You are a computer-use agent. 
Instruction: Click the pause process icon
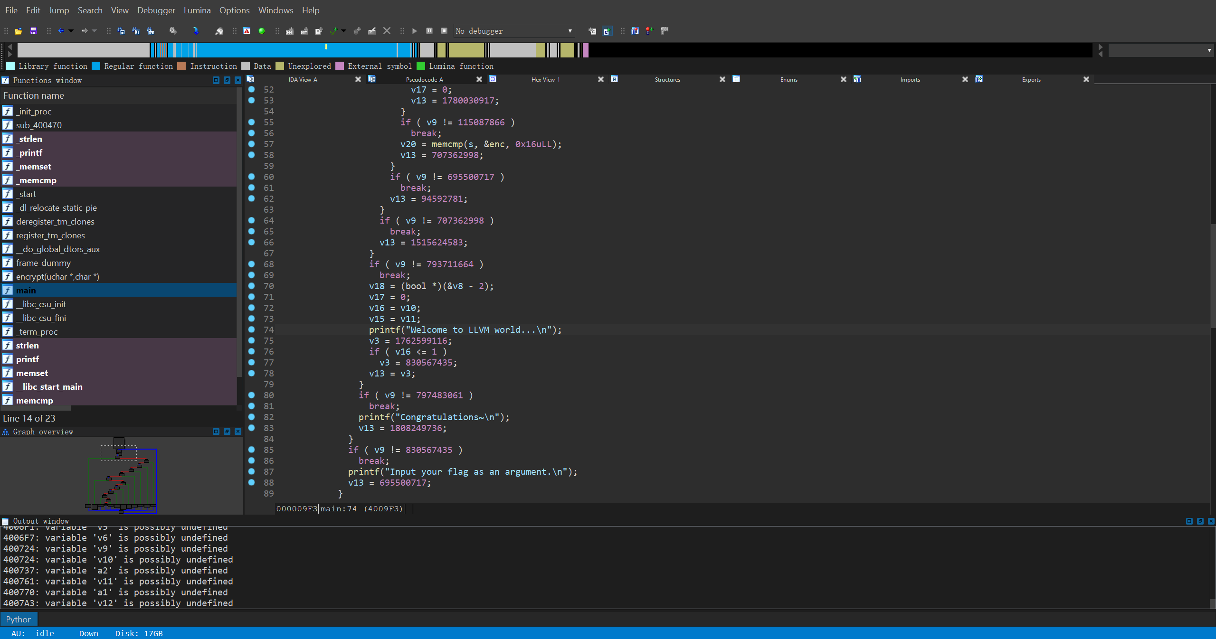pyautogui.click(x=429, y=31)
